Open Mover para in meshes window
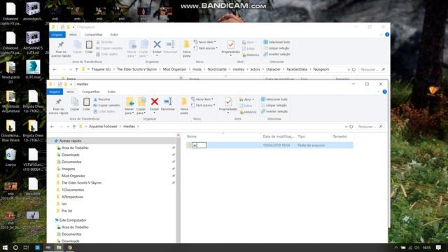This screenshot has width=448, height=252. [x=129, y=106]
